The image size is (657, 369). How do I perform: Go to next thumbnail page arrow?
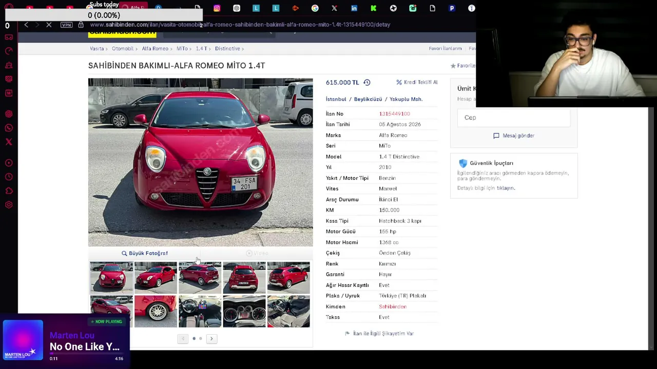tap(211, 339)
